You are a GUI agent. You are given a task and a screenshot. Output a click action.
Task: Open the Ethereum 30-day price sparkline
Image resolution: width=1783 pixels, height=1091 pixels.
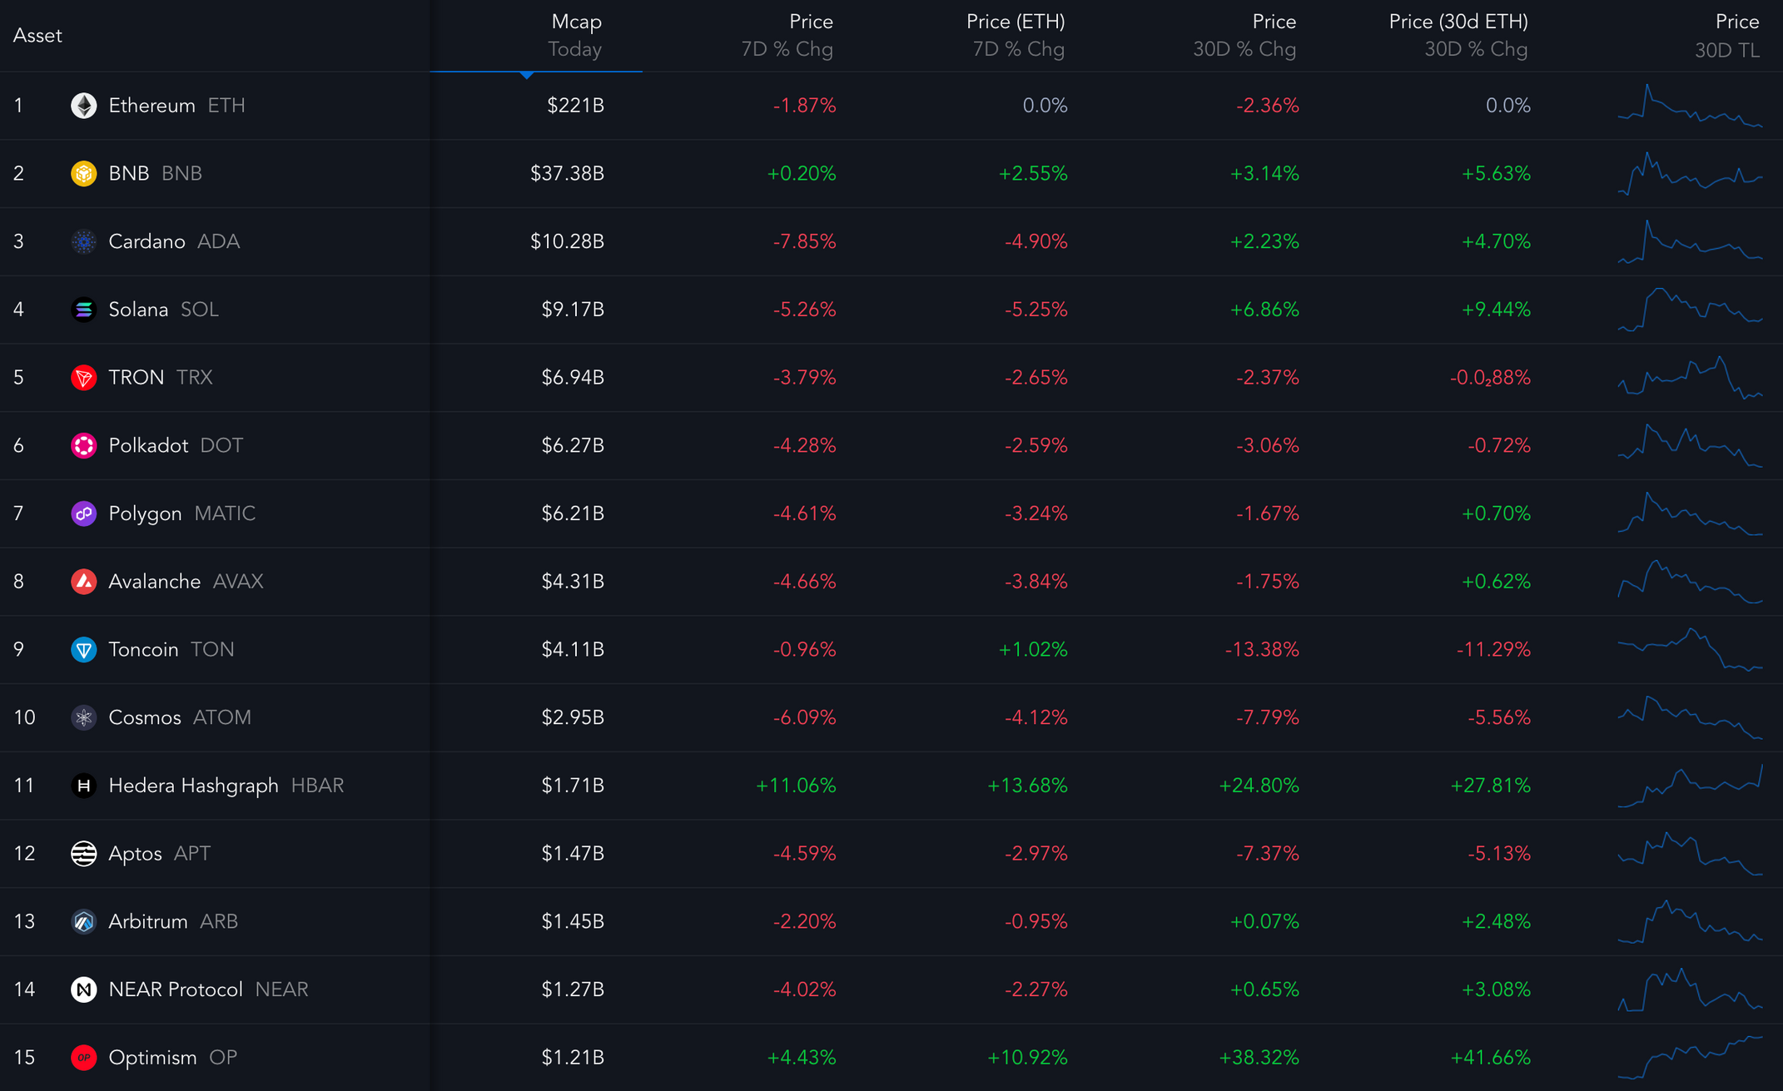1690,106
